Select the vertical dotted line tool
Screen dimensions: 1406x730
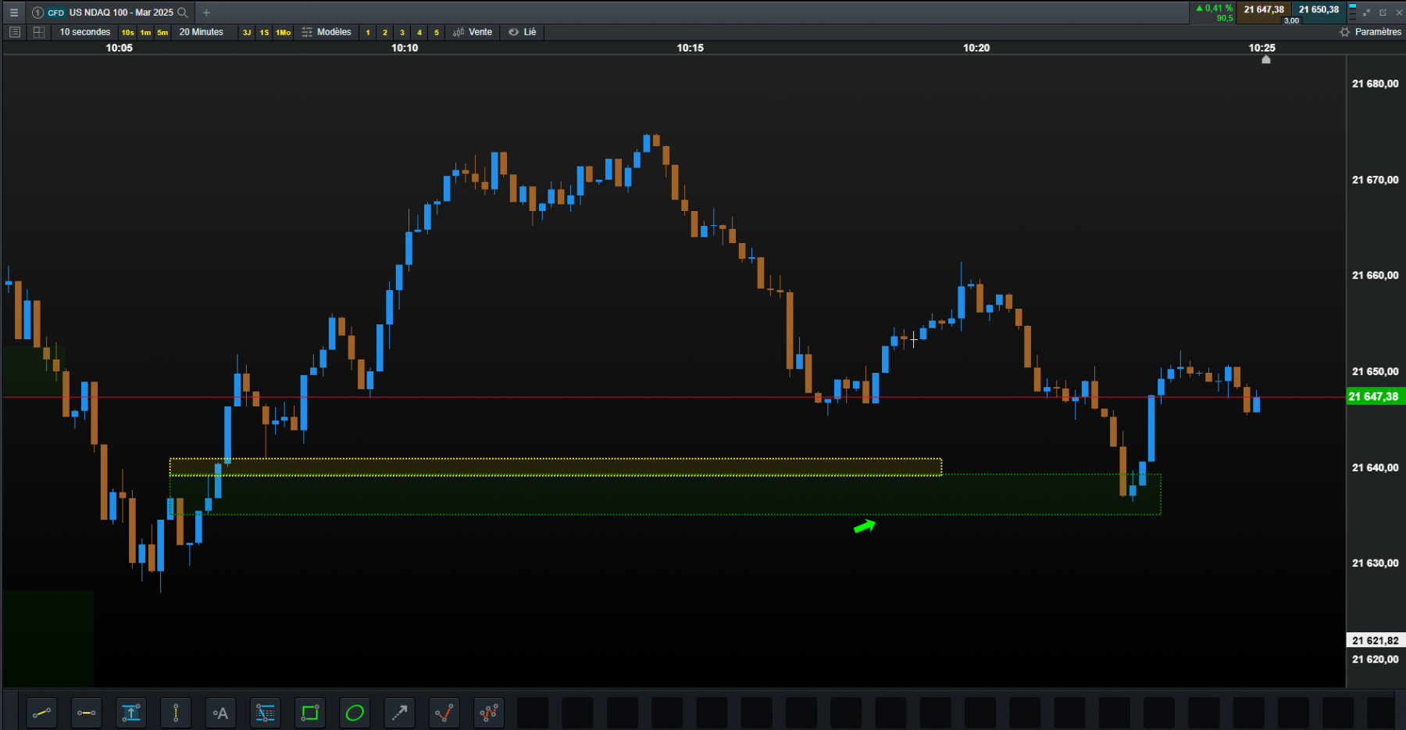(x=176, y=713)
